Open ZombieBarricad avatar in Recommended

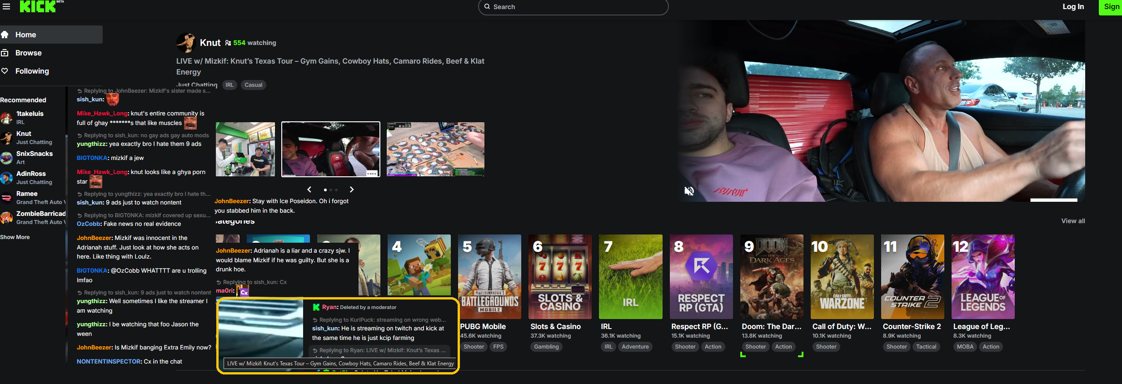coord(6,218)
